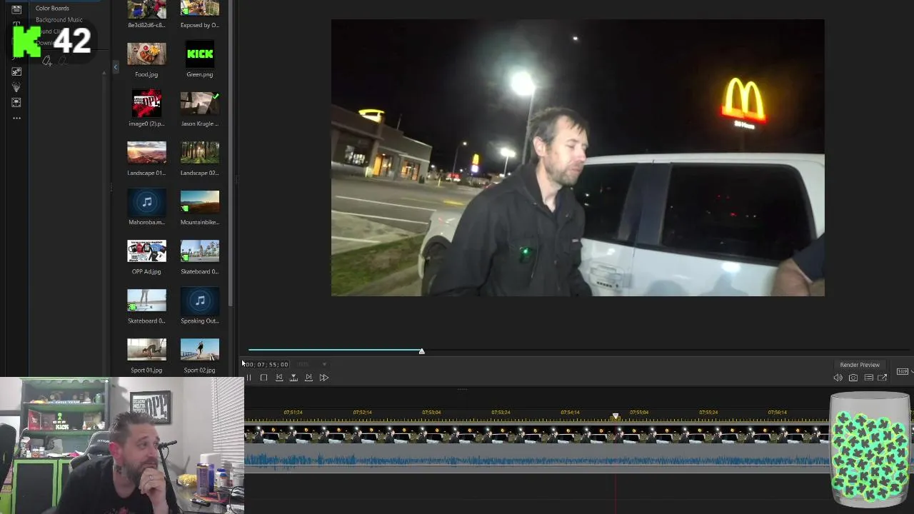Select the Color Boards category
The width and height of the screenshot is (914, 514).
coord(52,8)
